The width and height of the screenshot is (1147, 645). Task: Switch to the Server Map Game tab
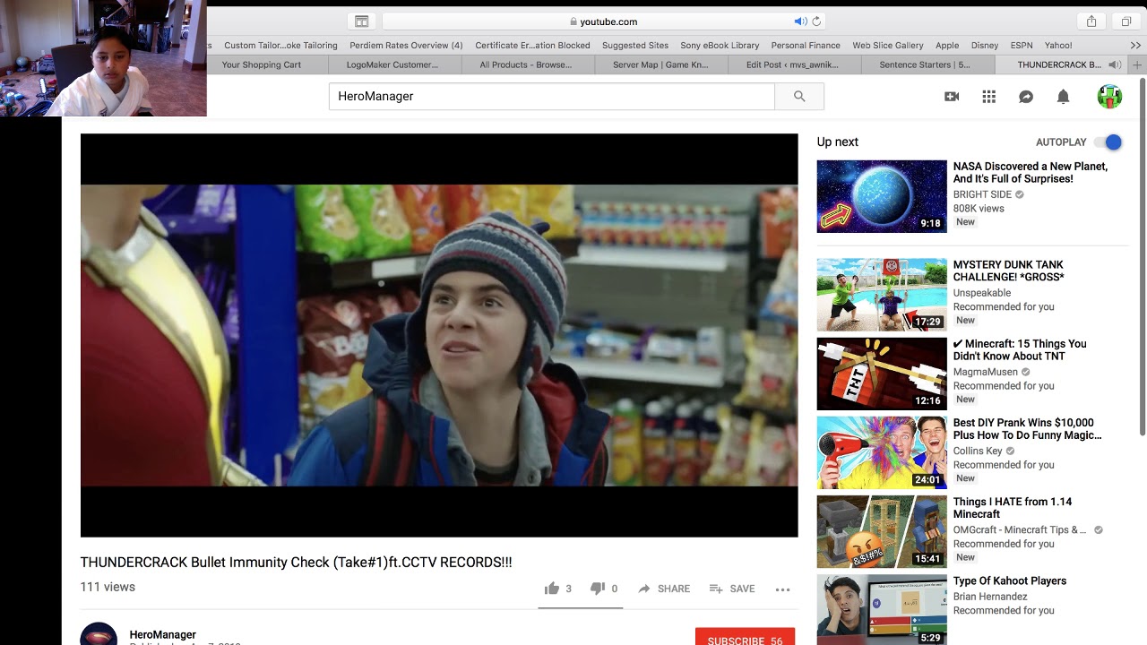pyautogui.click(x=660, y=64)
